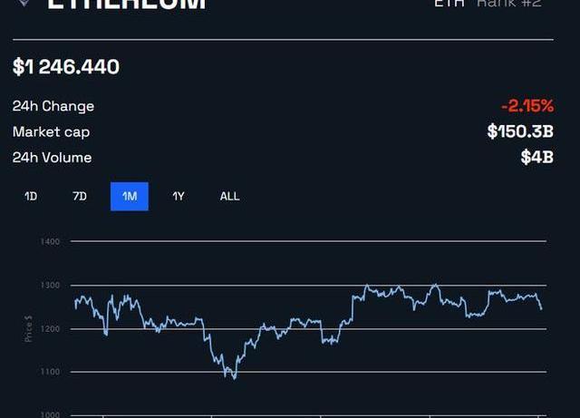Click the Price $ axis title
580x418 pixels.
tap(28, 329)
